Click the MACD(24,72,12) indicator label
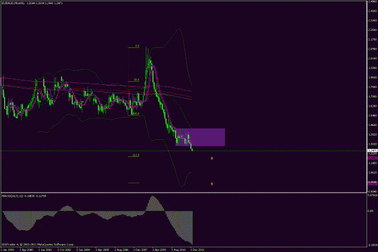This screenshot has height=252, width=378. click(x=13, y=196)
